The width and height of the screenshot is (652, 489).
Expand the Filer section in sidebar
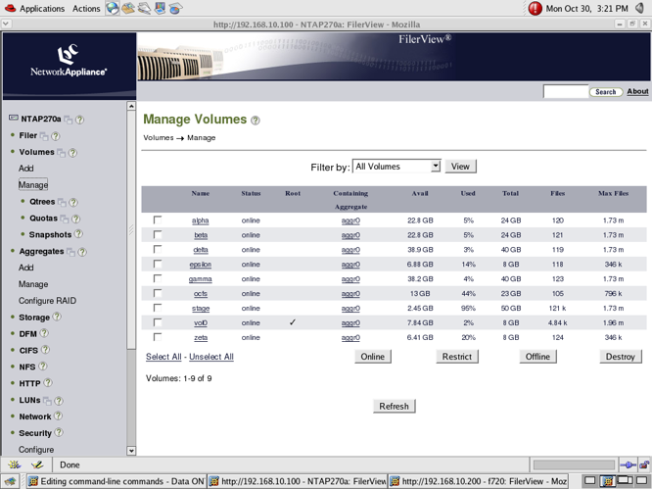27,135
